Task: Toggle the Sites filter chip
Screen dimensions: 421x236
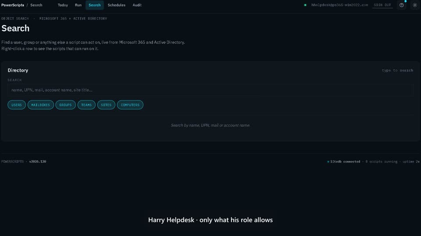Action: pyautogui.click(x=106, y=105)
